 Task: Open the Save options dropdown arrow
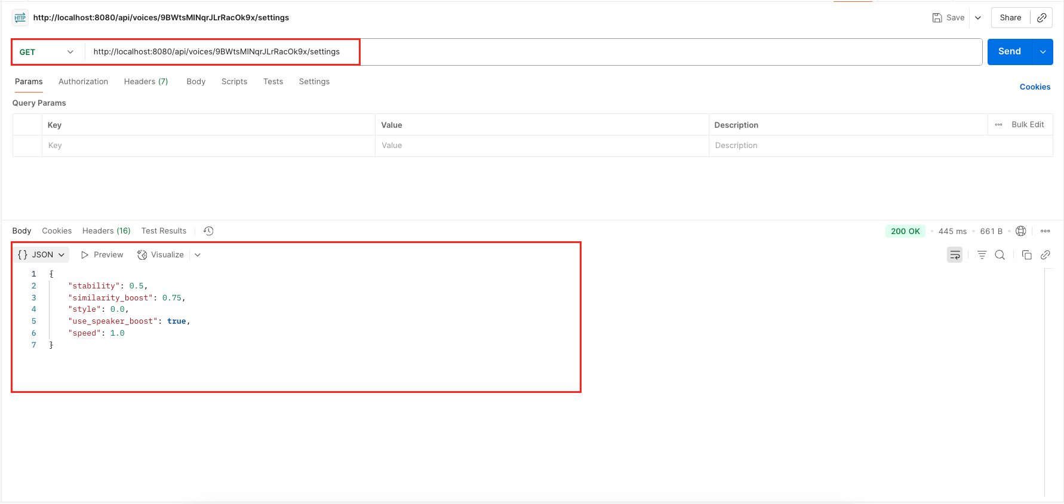978,18
